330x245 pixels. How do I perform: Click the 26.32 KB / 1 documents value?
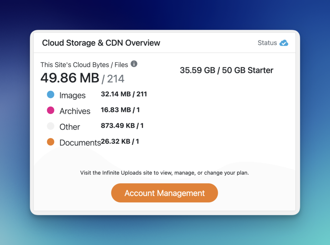(120, 141)
